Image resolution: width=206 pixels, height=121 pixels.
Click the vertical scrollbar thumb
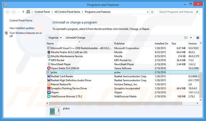pyautogui.click(x=201, y=85)
